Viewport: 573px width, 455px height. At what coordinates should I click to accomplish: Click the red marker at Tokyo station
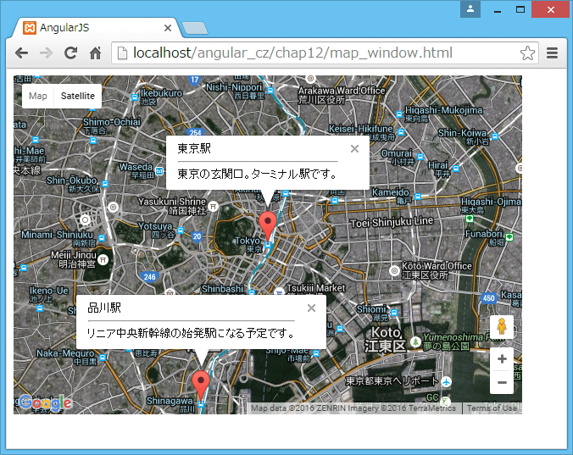(268, 225)
